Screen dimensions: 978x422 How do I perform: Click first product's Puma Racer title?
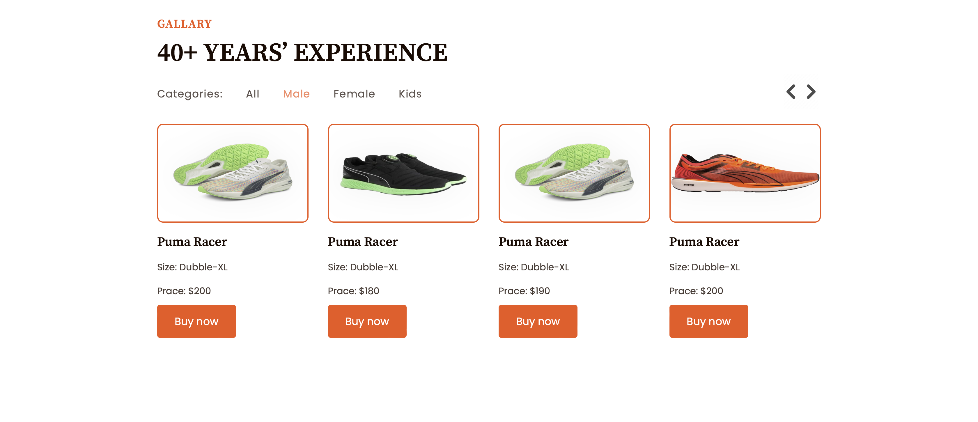pyautogui.click(x=192, y=242)
